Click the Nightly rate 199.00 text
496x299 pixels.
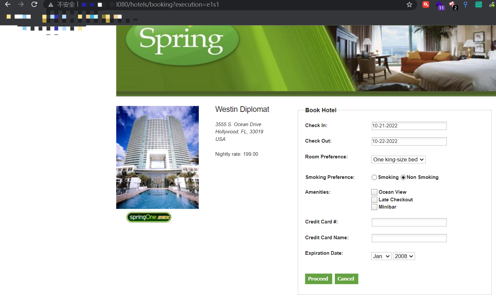[236, 154]
